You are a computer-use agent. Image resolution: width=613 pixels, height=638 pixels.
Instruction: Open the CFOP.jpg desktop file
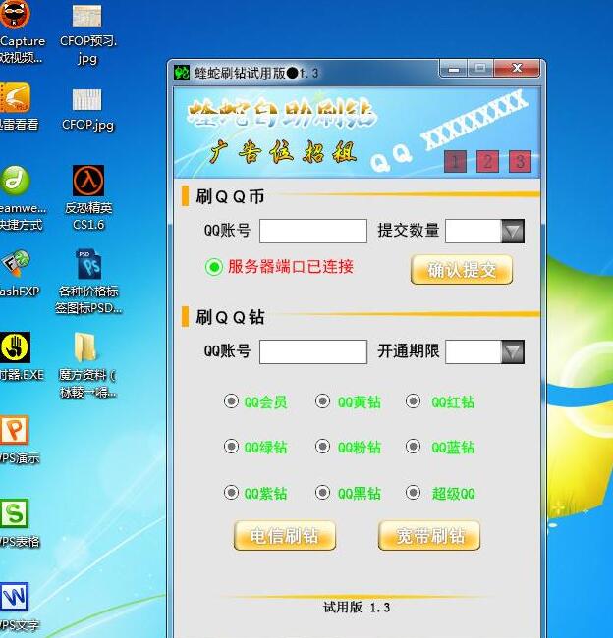[86, 100]
